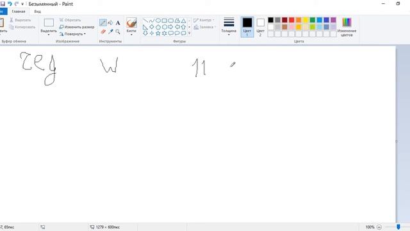Viewport: 410px width, 231px height.
Task: Choose the Up arrow shape
Action: pos(184,27)
